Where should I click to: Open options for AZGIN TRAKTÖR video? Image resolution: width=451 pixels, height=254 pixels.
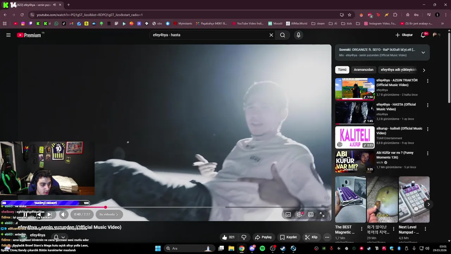click(428, 81)
